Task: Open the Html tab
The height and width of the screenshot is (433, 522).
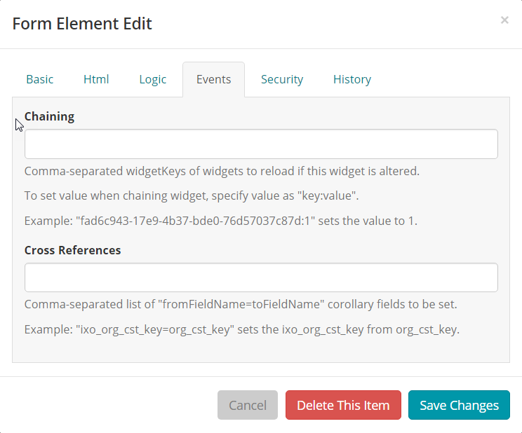Action: 96,79
